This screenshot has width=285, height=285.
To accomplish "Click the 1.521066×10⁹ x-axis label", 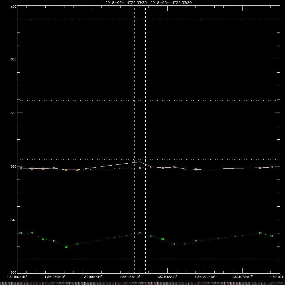I will (130, 277).
